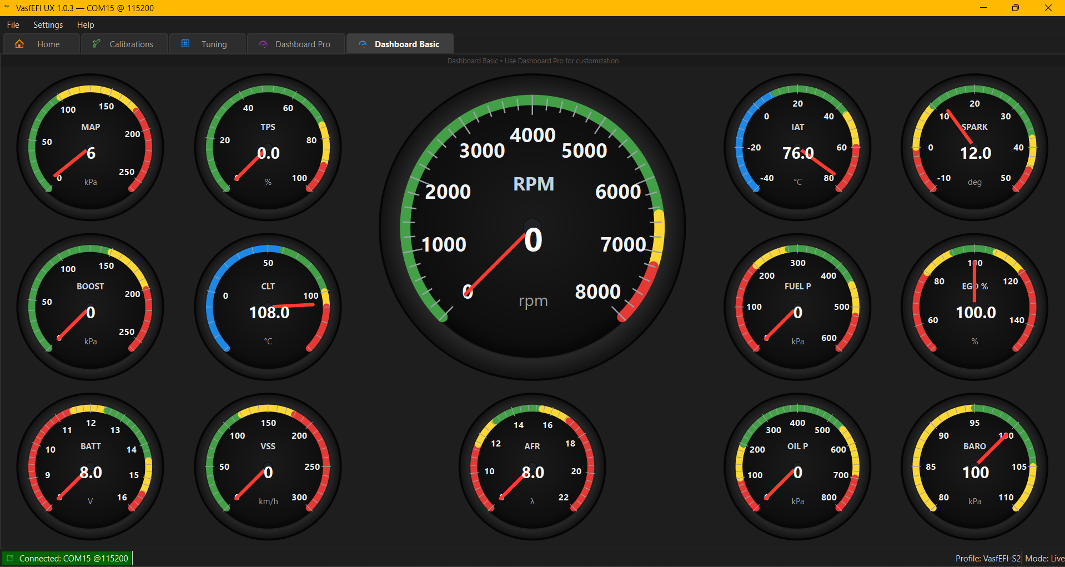Click the large RPM gauge label
The image size is (1065, 567).
(x=533, y=184)
